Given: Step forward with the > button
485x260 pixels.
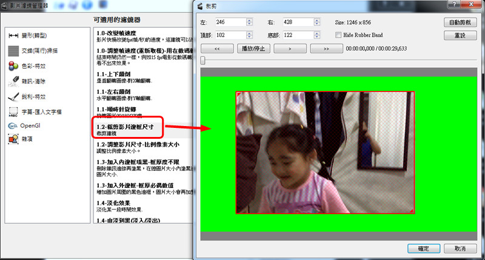Looking at the screenshot, I should 290,48.
